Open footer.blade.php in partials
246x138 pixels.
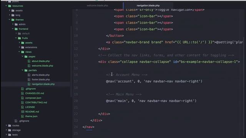tap(41, 79)
